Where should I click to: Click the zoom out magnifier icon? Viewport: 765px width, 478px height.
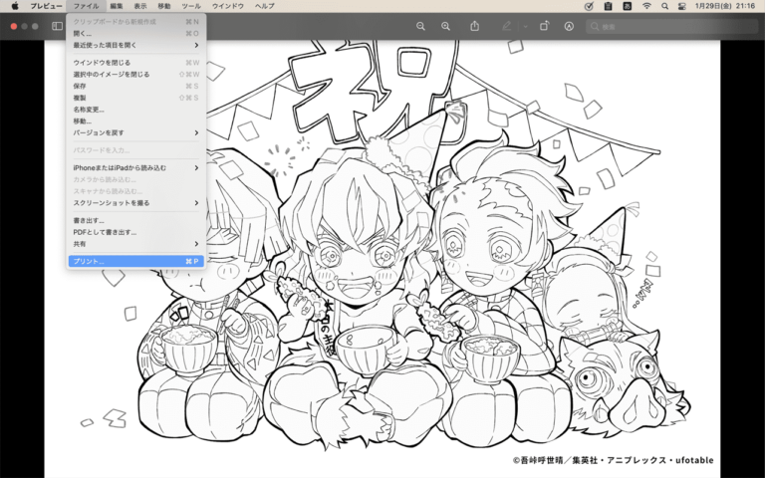420,26
